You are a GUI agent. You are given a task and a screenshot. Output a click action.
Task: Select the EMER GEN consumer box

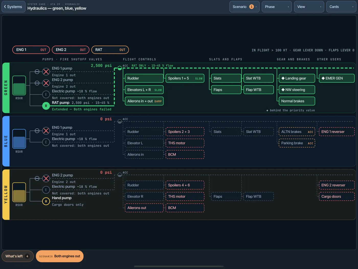coord(337,78)
